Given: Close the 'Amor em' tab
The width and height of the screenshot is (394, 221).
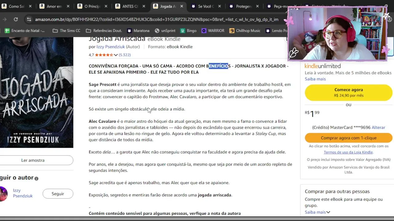Looking at the screenshot, I should tap(68, 6).
